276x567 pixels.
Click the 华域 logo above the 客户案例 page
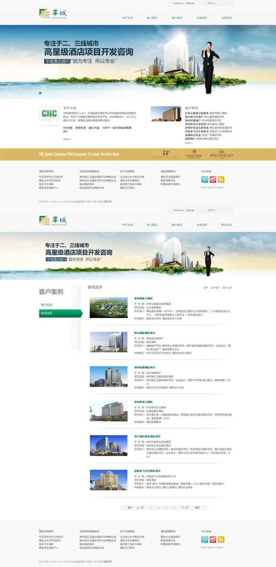coord(53,221)
